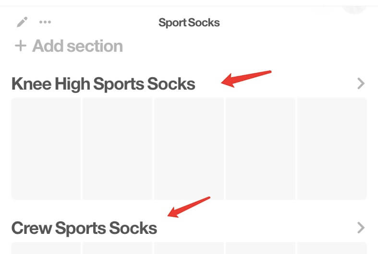Open the Knee High Sports Socks section heading
This screenshot has height=254, width=378.
103,84
